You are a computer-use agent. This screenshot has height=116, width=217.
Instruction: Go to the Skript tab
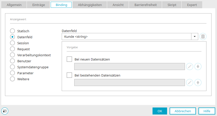pyautogui.click(x=172, y=5)
